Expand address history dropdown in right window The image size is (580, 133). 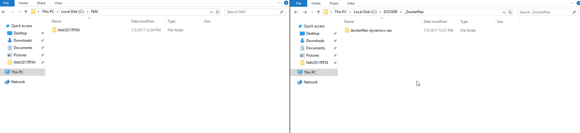tap(504, 12)
